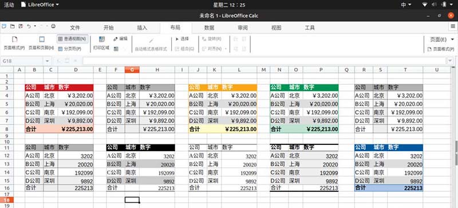Click cell D8 showing bold ¥225,213.00
Image resolution: width=458 pixels, height=208 pixels.
point(76,129)
